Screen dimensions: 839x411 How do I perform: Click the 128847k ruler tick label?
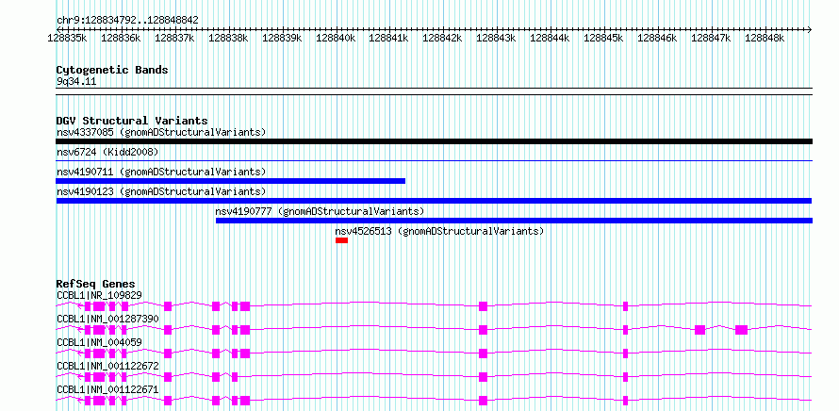(x=711, y=38)
